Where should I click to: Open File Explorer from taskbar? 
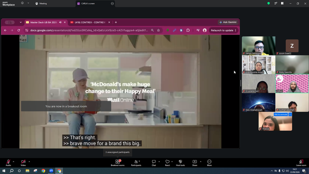28,171
